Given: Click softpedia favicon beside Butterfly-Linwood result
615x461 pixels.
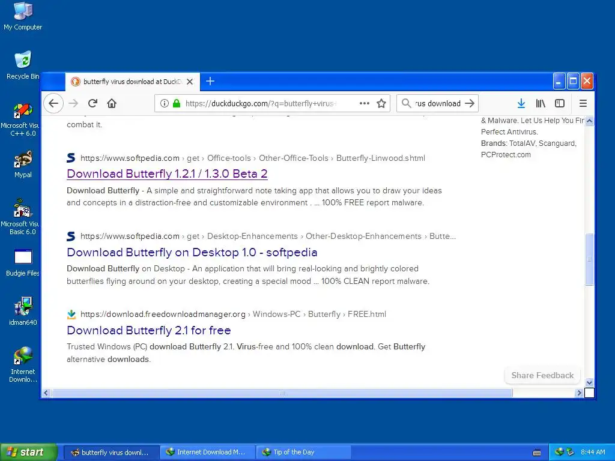Looking at the screenshot, I should (71, 158).
